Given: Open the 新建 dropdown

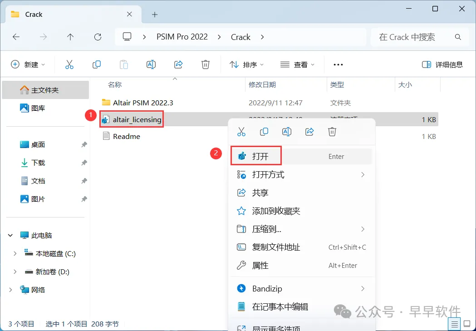Looking at the screenshot, I should click(x=28, y=64).
